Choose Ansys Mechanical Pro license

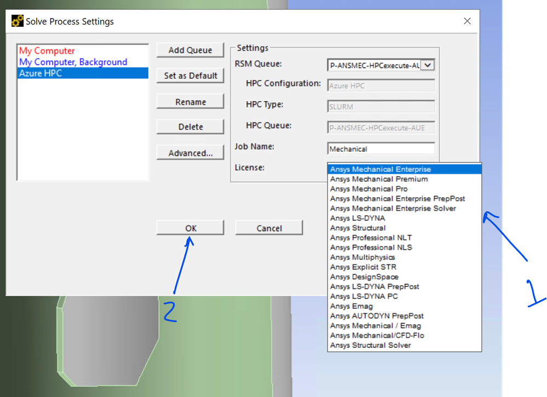tap(404, 189)
